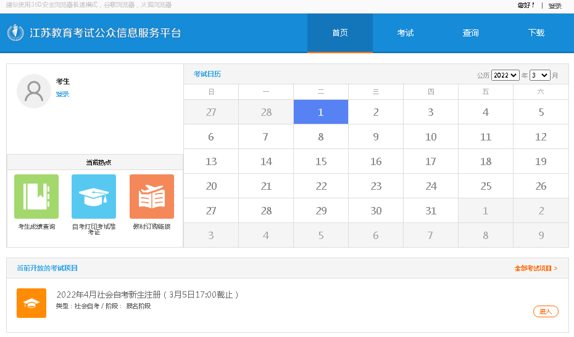Expand the year dropdown showing 2022
574x337 pixels.
(x=505, y=75)
